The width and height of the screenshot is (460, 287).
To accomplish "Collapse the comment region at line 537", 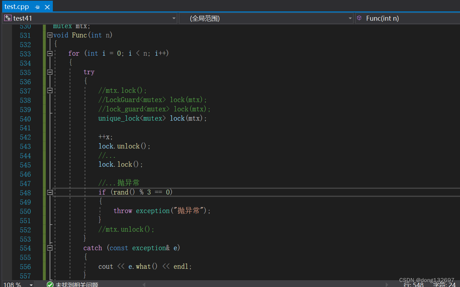I will (x=50, y=91).
